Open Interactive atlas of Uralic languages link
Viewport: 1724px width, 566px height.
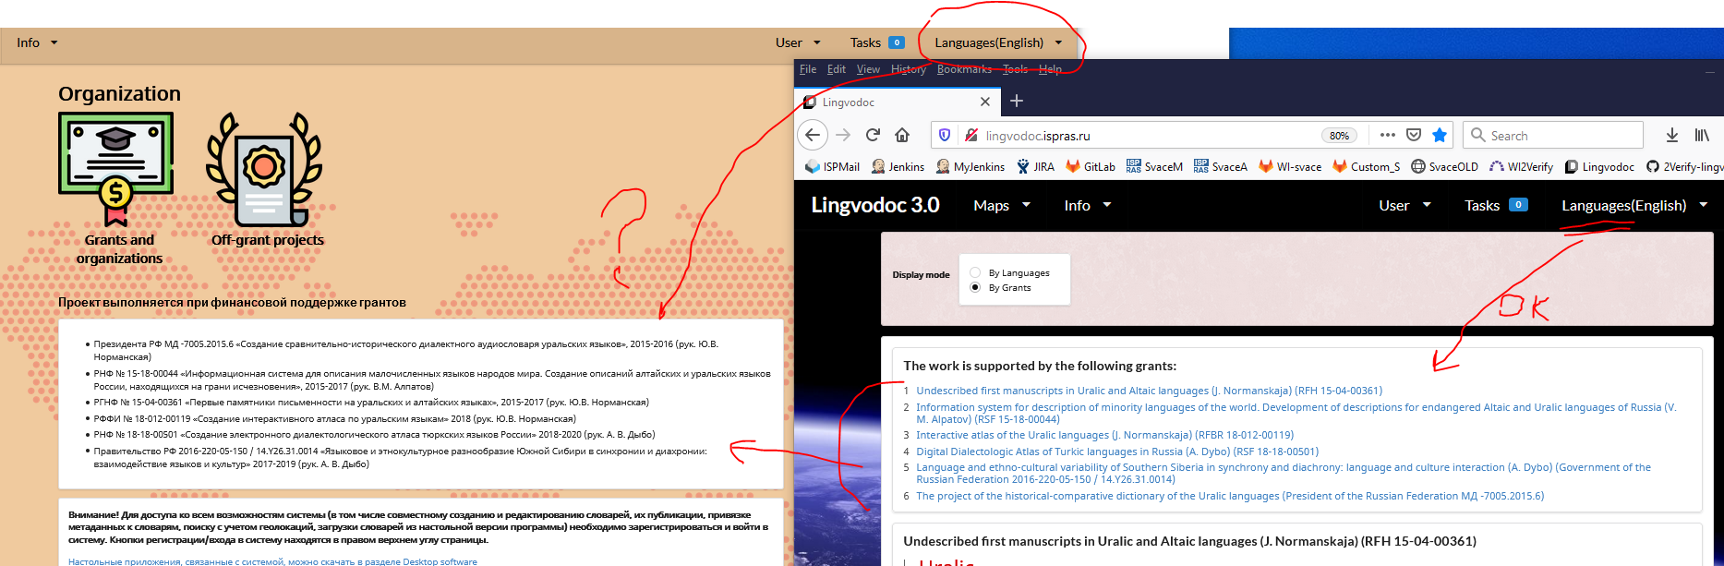click(x=1104, y=435)
